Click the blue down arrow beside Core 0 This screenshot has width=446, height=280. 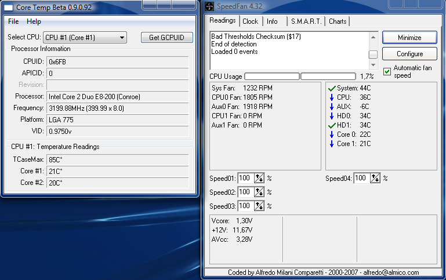pos(332,134)
